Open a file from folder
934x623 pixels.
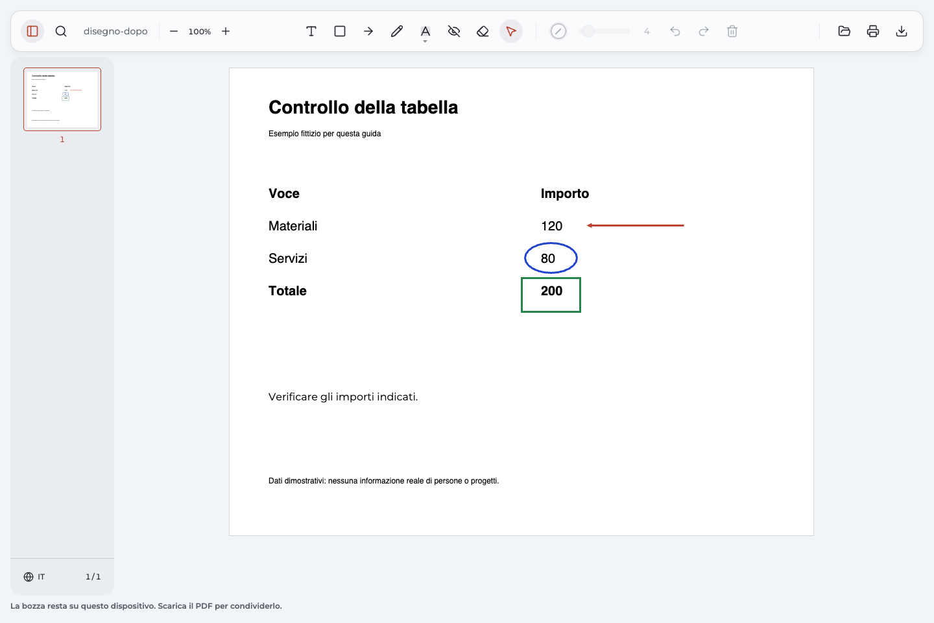(x=844, y=31)
